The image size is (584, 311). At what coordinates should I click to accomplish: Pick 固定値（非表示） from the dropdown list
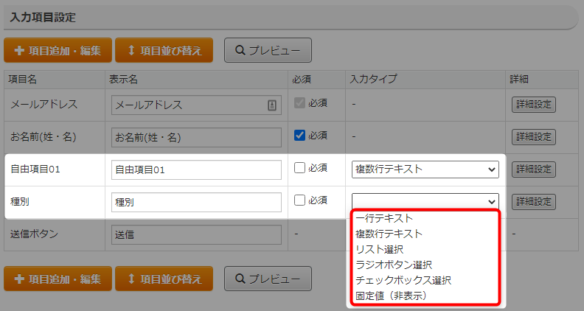(425, 296)
